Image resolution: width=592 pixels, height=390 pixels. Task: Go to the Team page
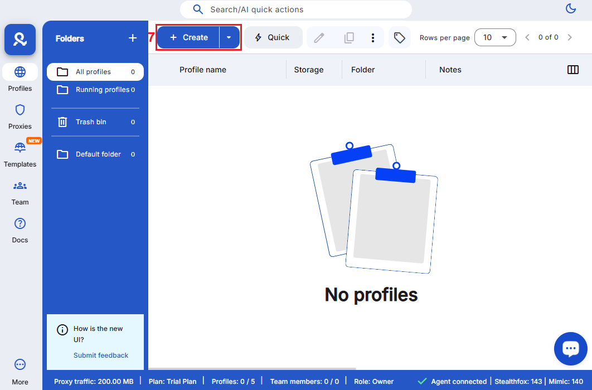pos(20,192)
